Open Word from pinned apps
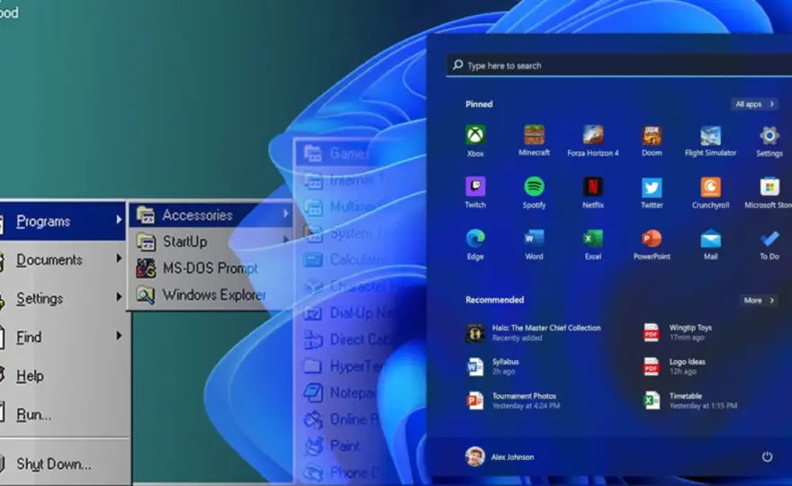 [x=534, y=244]
